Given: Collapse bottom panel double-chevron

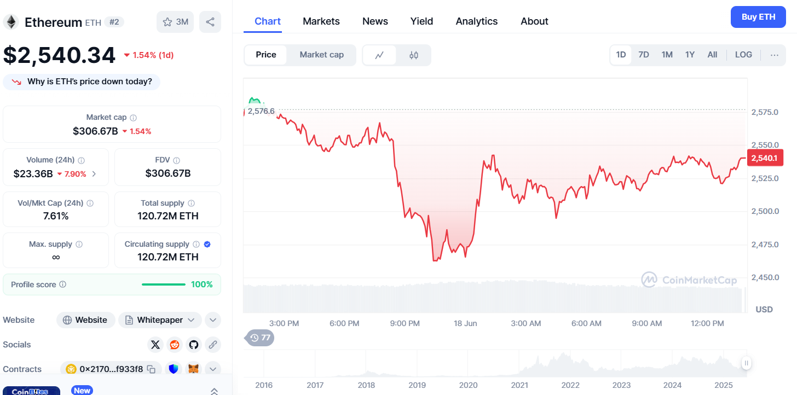Looking at the screenshot, I should 215,391.
